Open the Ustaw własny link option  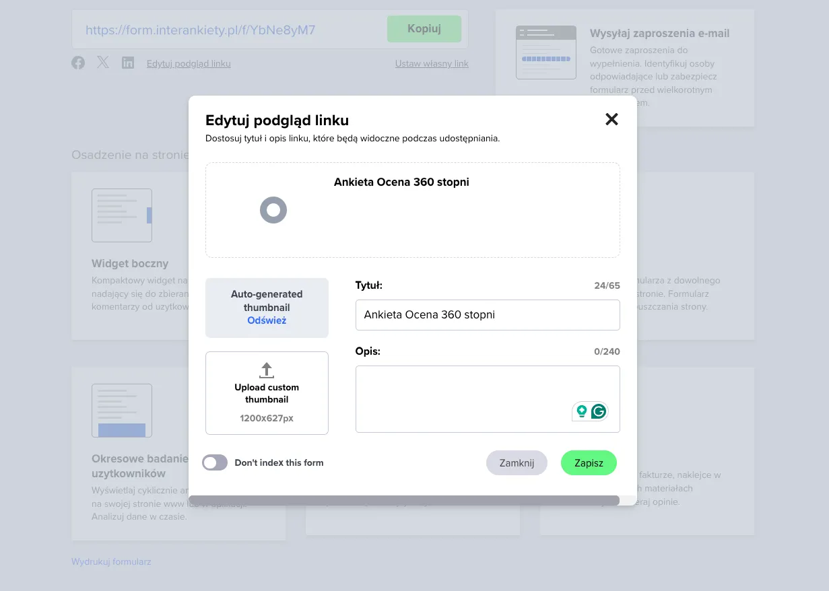pos(432,64)
